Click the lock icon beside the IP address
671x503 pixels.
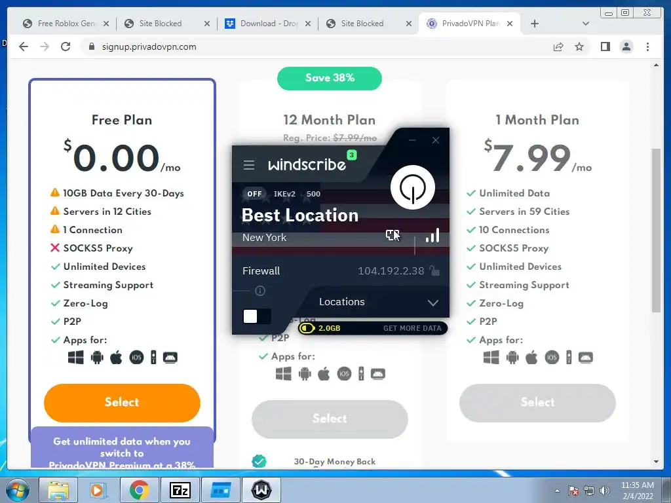434,270
